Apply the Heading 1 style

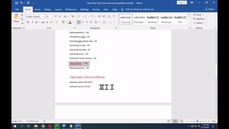click(x=153, y=19)
